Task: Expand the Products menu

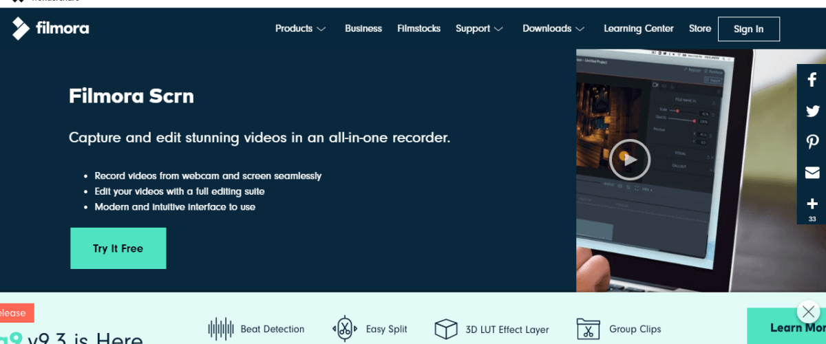Action: [300, 29]
